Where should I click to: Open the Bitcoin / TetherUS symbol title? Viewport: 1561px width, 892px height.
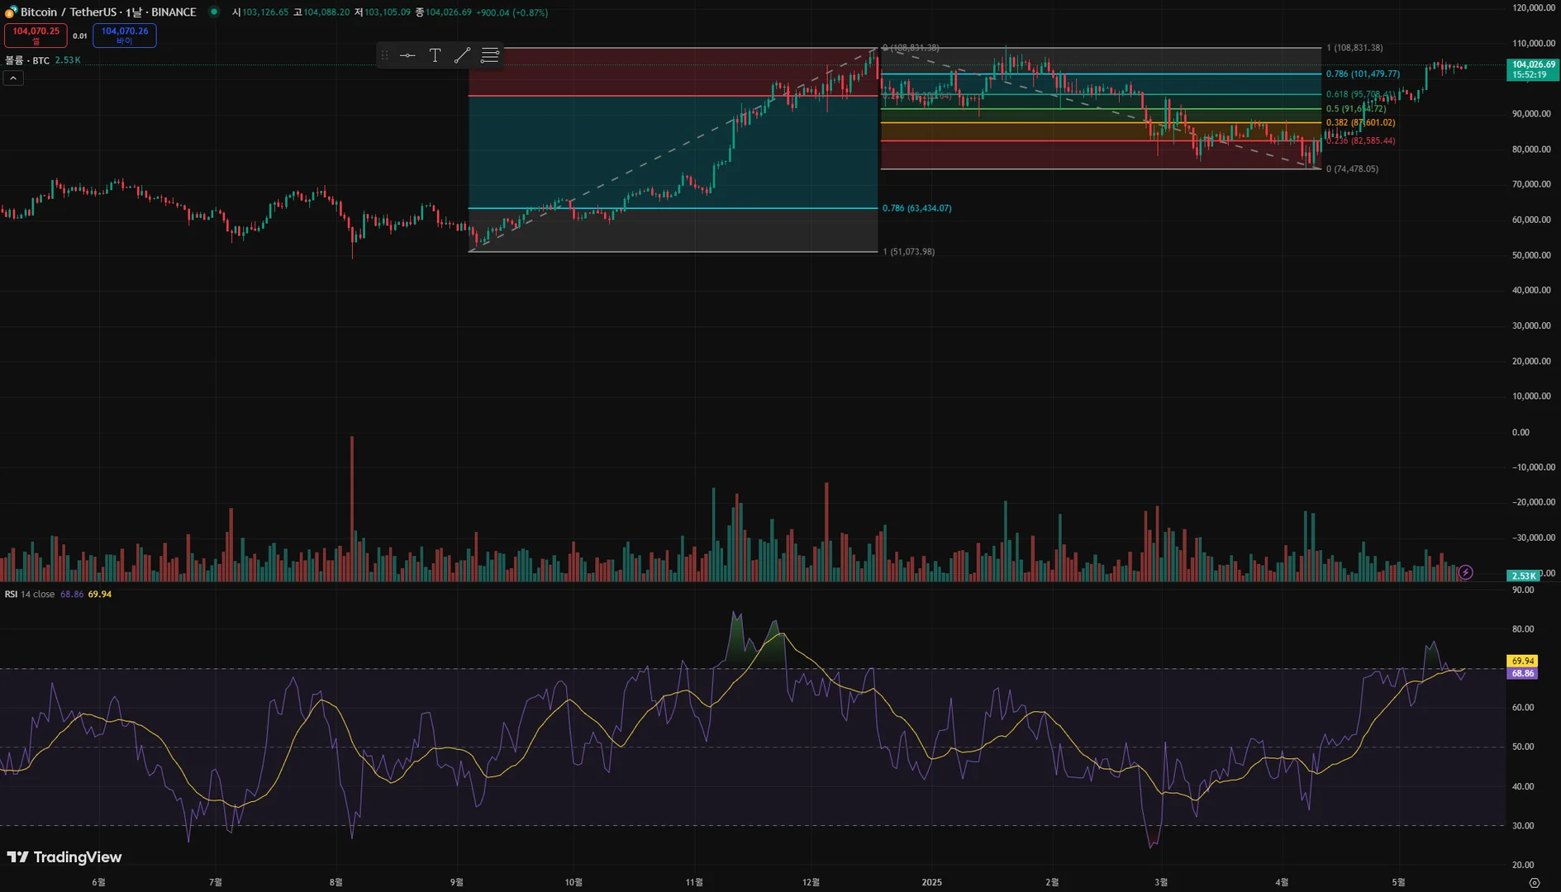coord(108,12)
